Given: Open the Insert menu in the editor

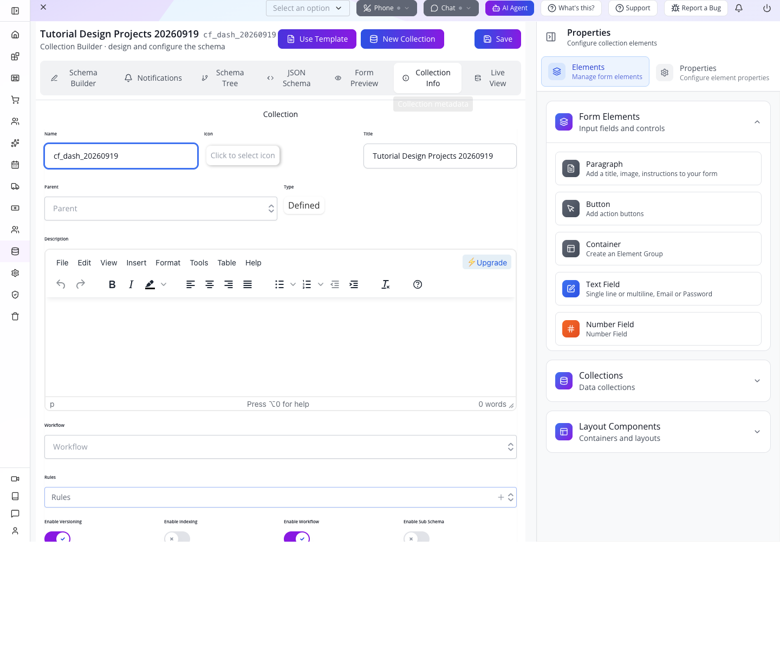Looking at the screenshot, I should pyautogui.click(x=136, y=263).
